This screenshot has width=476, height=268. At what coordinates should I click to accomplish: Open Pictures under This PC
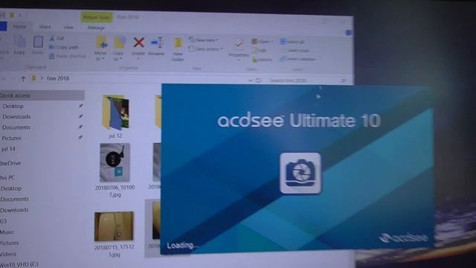(10, 243)
